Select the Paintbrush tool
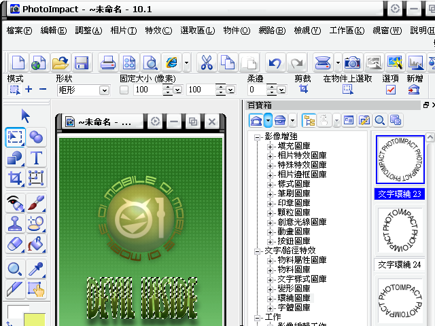Viewport: 435px width, 326px height. [x=36, y=202]
